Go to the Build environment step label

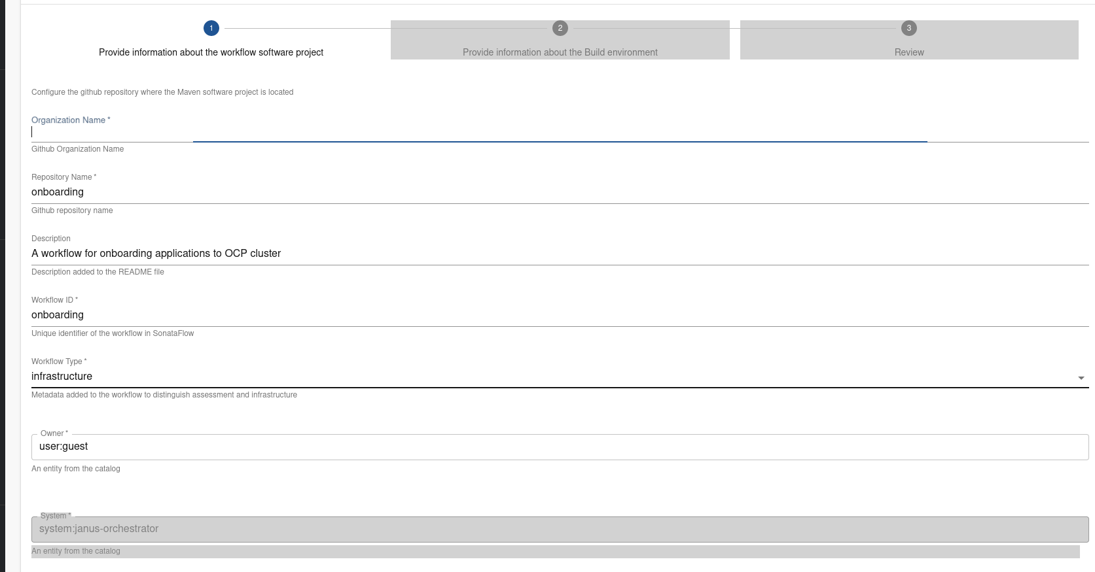coord(560,52)
